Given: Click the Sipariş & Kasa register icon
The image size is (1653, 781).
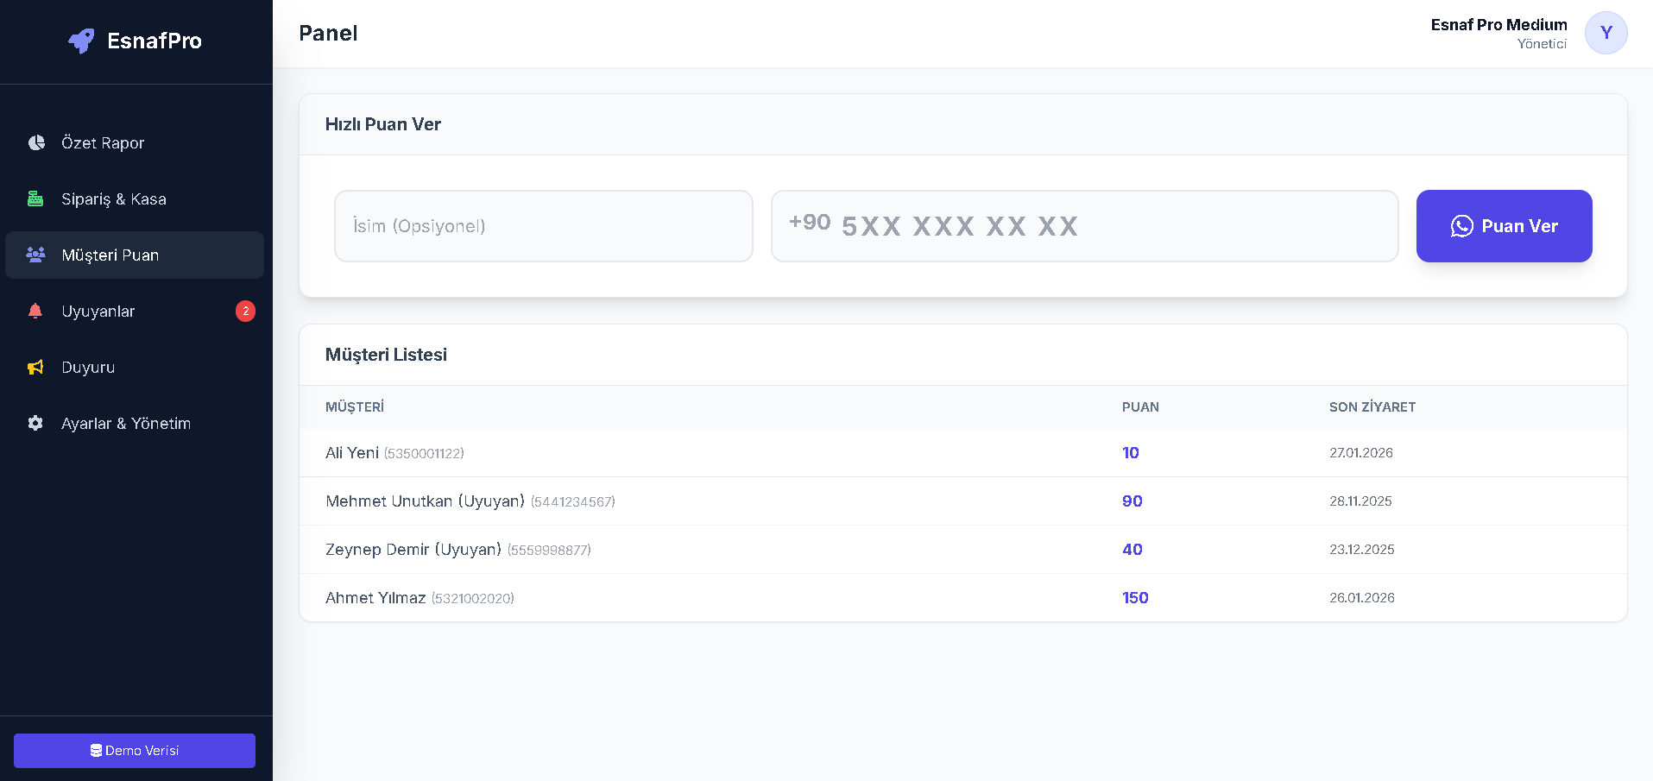Looking at the screenshot, I should click(35, 199).
